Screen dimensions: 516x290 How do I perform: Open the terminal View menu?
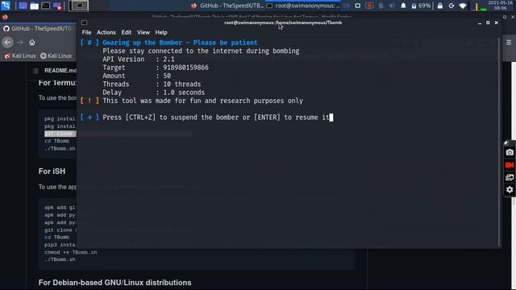[x=144, y=32]
